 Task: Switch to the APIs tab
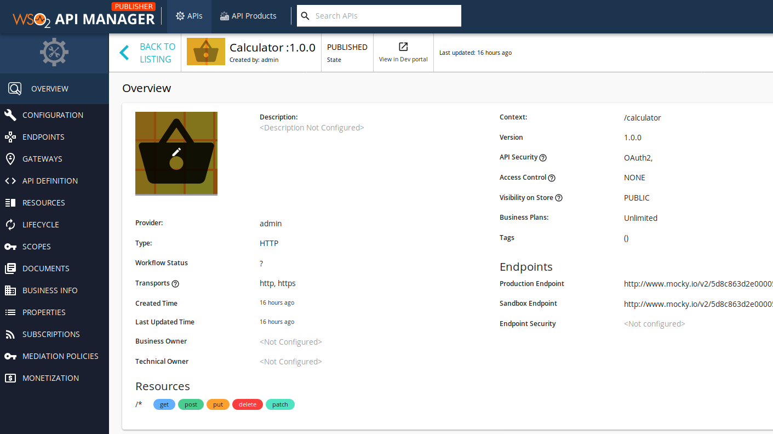click(189, 15)
